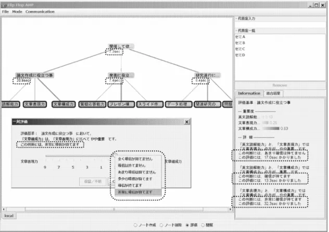The width and height of the screenshot is (329, 232).
Task: Select the プレゼン leaf node
Action: (121, 104)
